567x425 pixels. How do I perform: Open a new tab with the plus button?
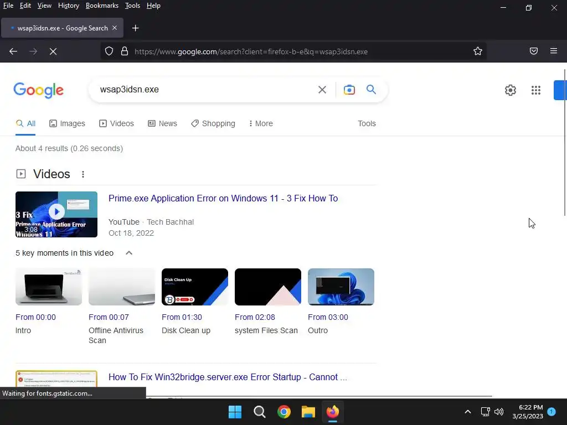(135, 28)
